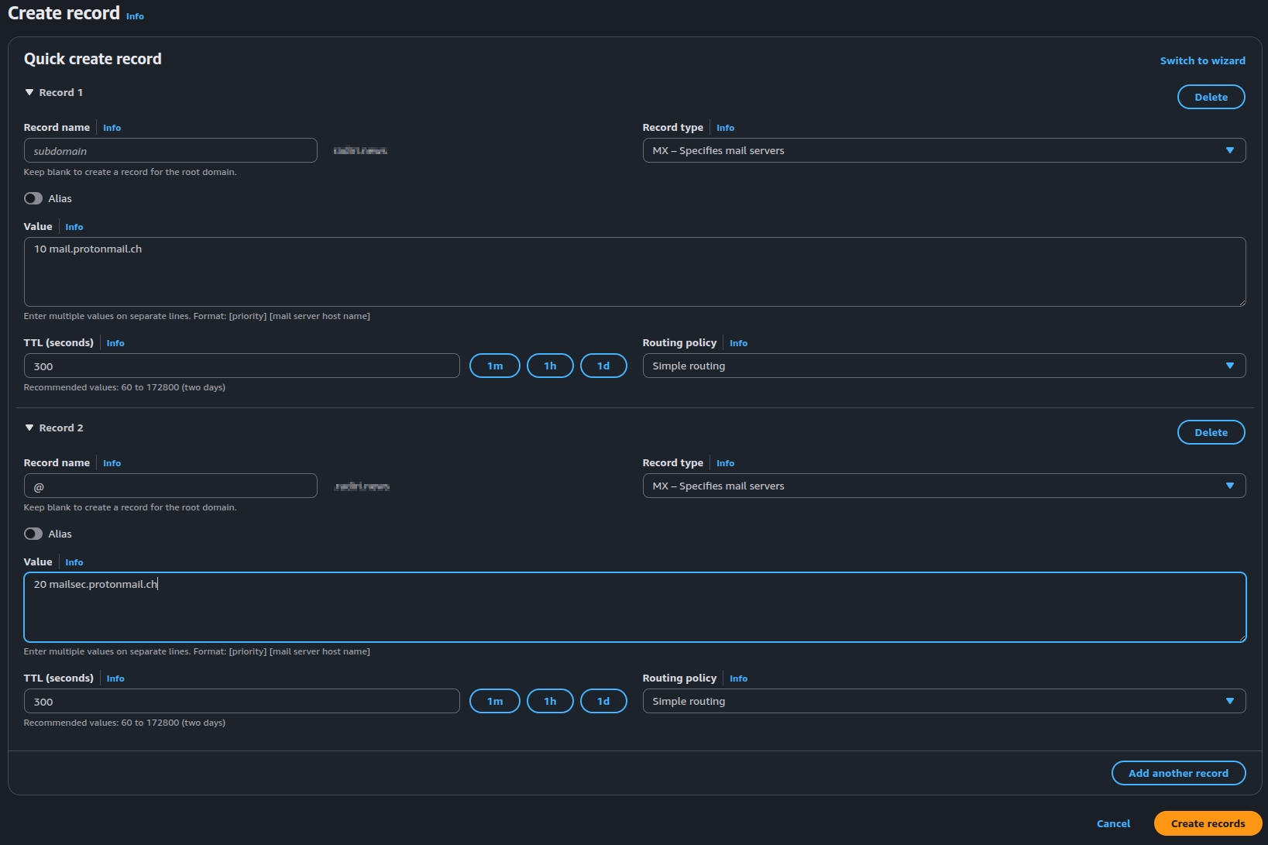This screenshot has width=1268, height=845.
Task: Collapse the Record 1 section
Action: tap(29, 92)
